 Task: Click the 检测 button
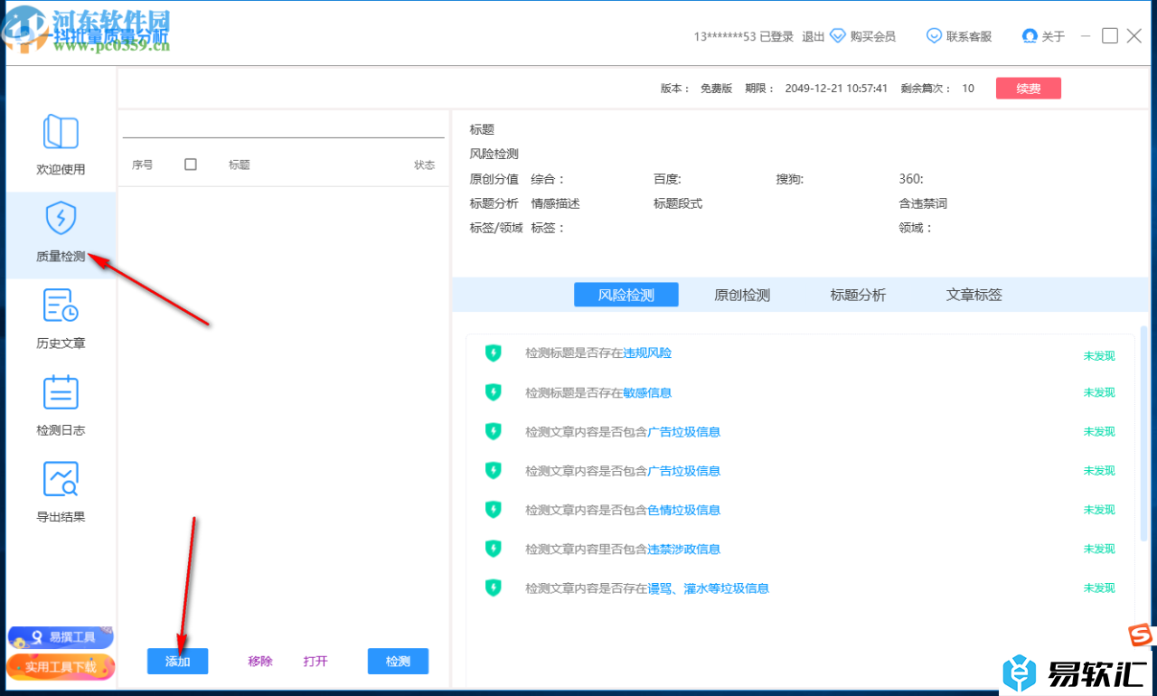(x=398, y=662)
